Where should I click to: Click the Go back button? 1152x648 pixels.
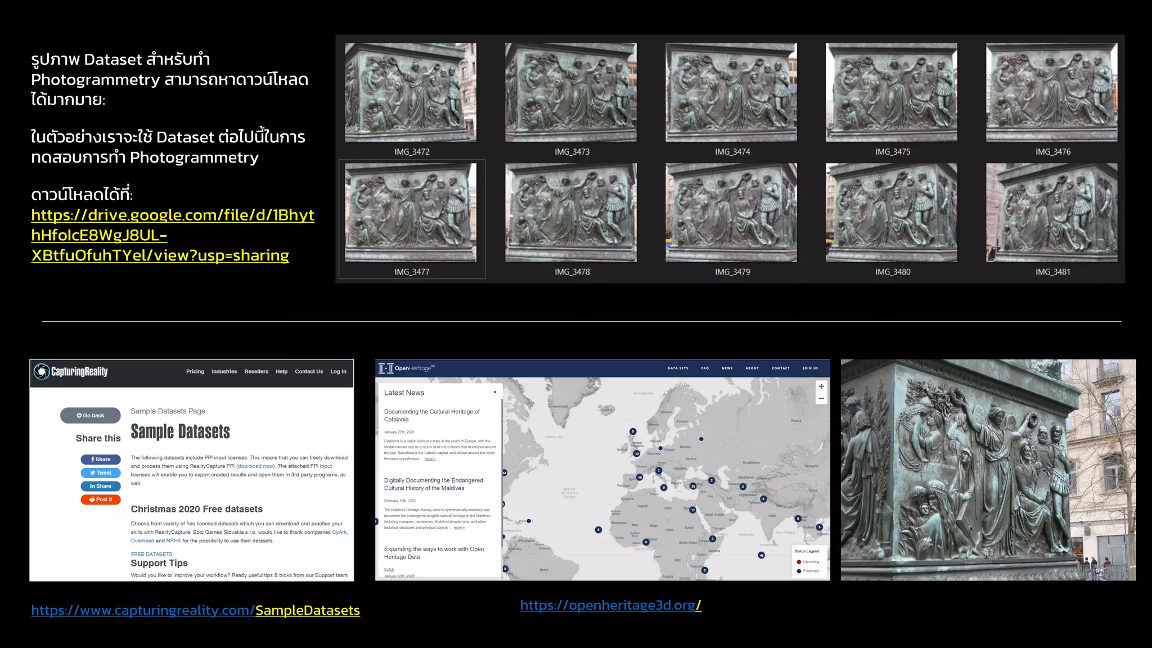click(x=91, y=416)
